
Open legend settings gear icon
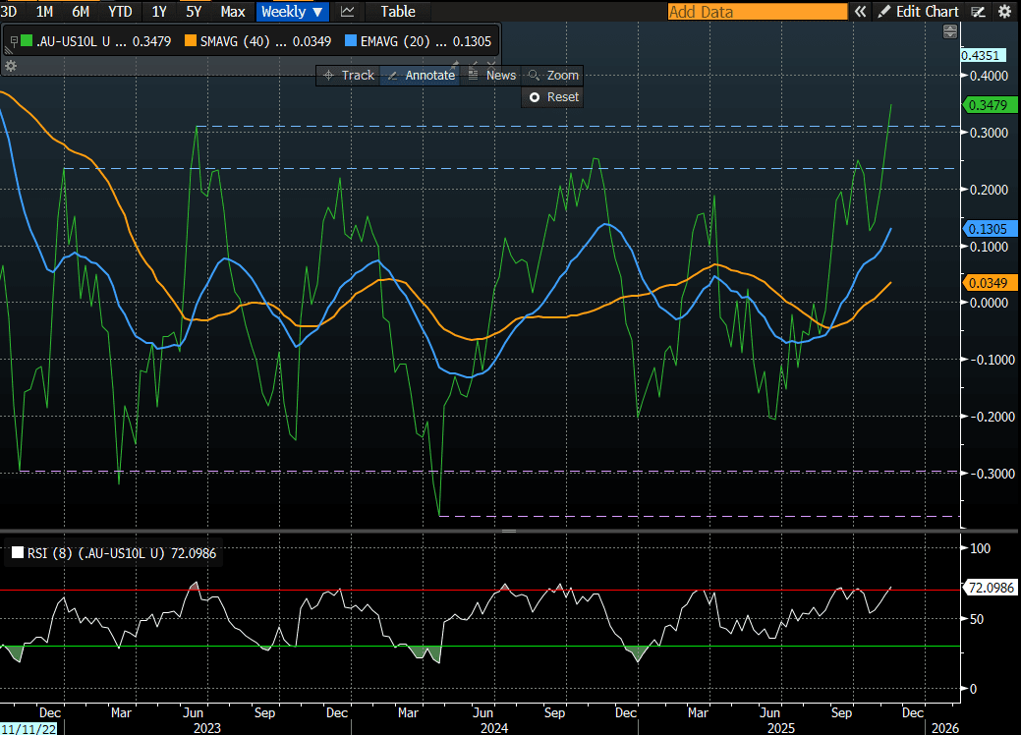click(x=11, y=66)
